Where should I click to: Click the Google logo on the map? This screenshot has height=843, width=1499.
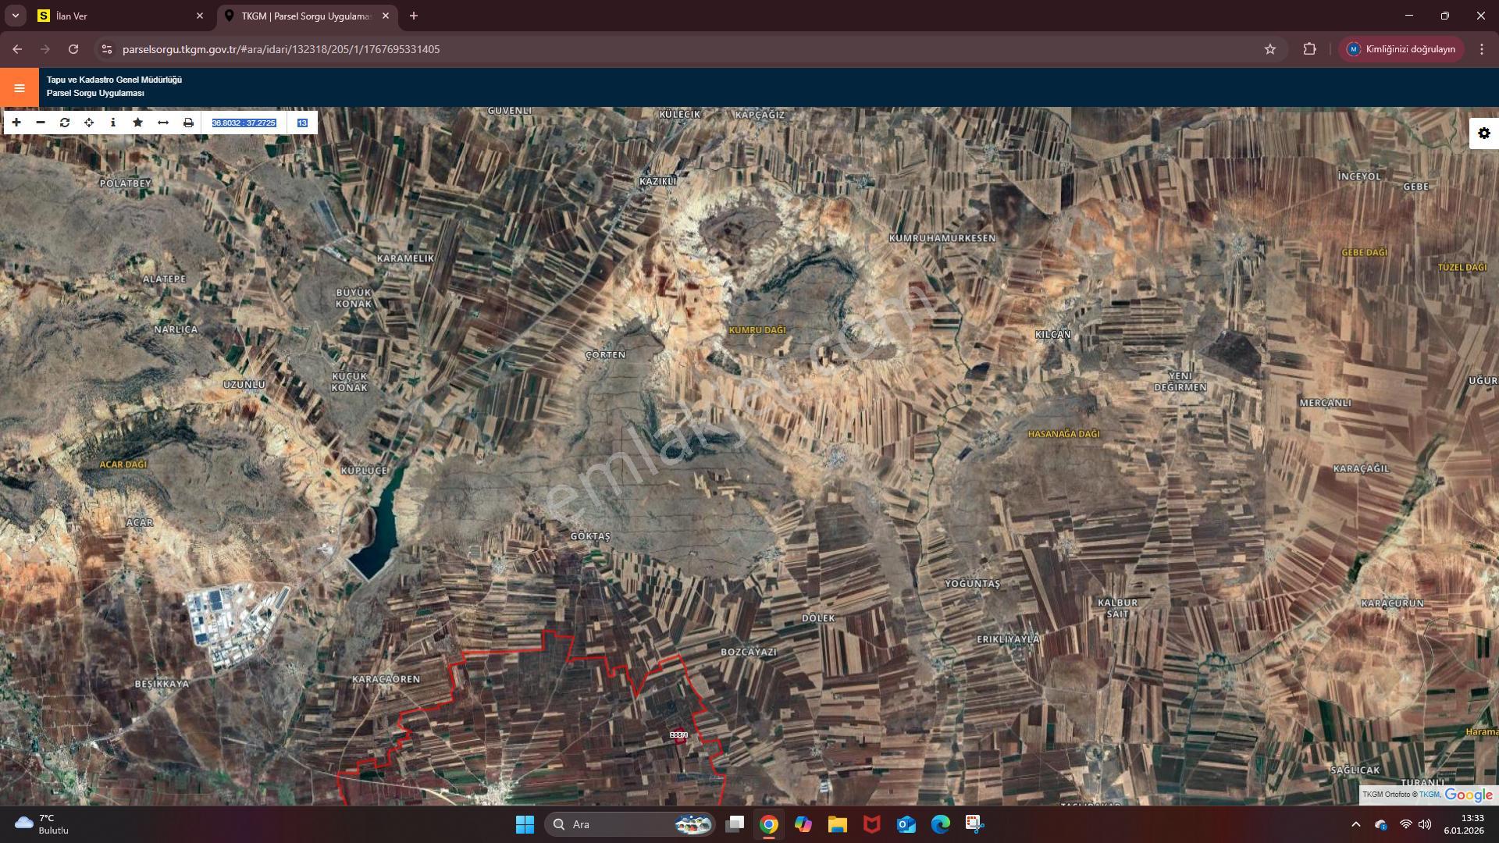[x=1469, y=795]
